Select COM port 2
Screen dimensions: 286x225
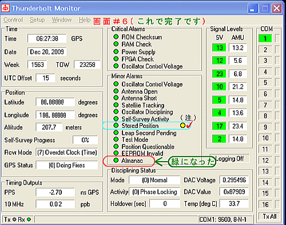click(265, 50)
